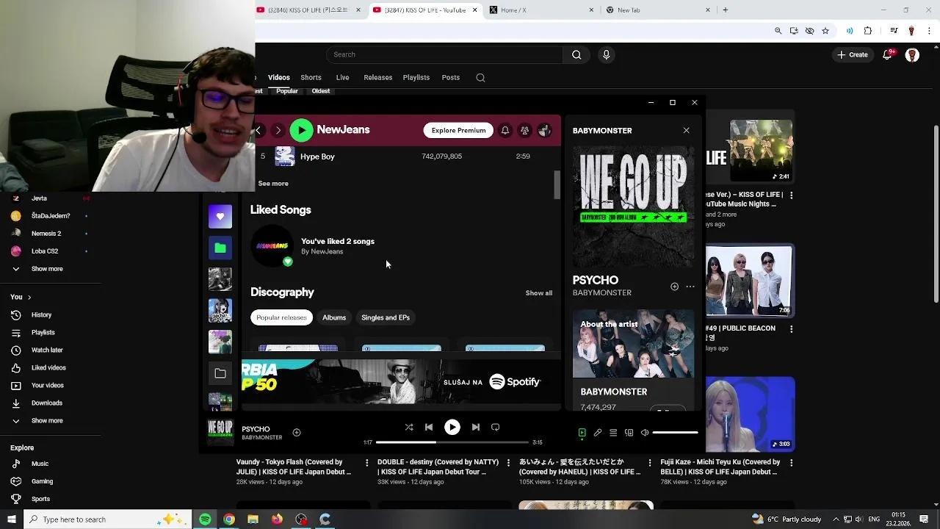The width and height of the screenshot is (940, 529).
Task: Toggle Now Playing view button
Action: (582, 433)
